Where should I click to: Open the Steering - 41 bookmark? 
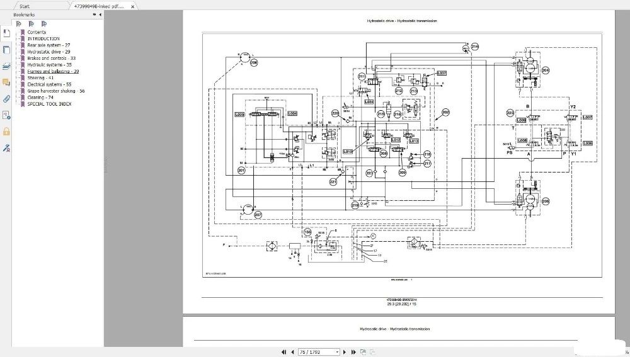[x=40, y=78]
